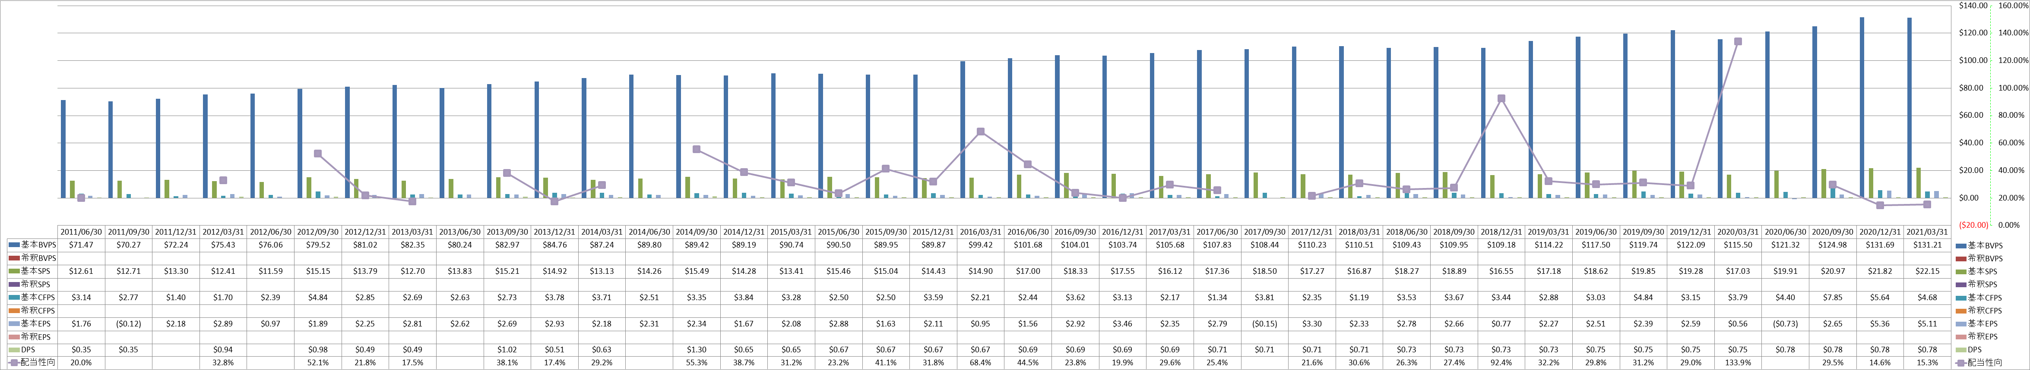Image resolution: width=2030 pixels, height=370 pixels.
Task: Select 希釈SPS entry in the chart legend
Action: pos(1976,284)
